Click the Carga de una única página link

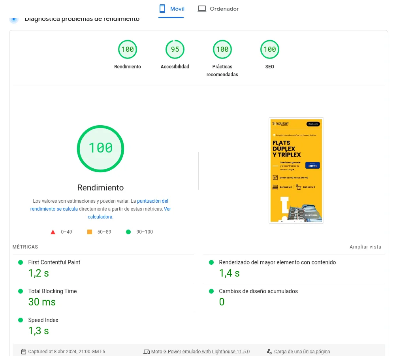pyautogui.click(x=302, y=351)
